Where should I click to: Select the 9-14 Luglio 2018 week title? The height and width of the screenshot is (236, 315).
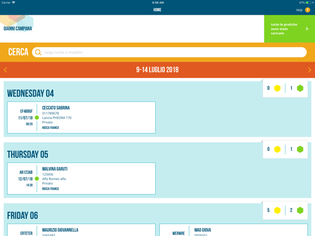pos(157,70)
